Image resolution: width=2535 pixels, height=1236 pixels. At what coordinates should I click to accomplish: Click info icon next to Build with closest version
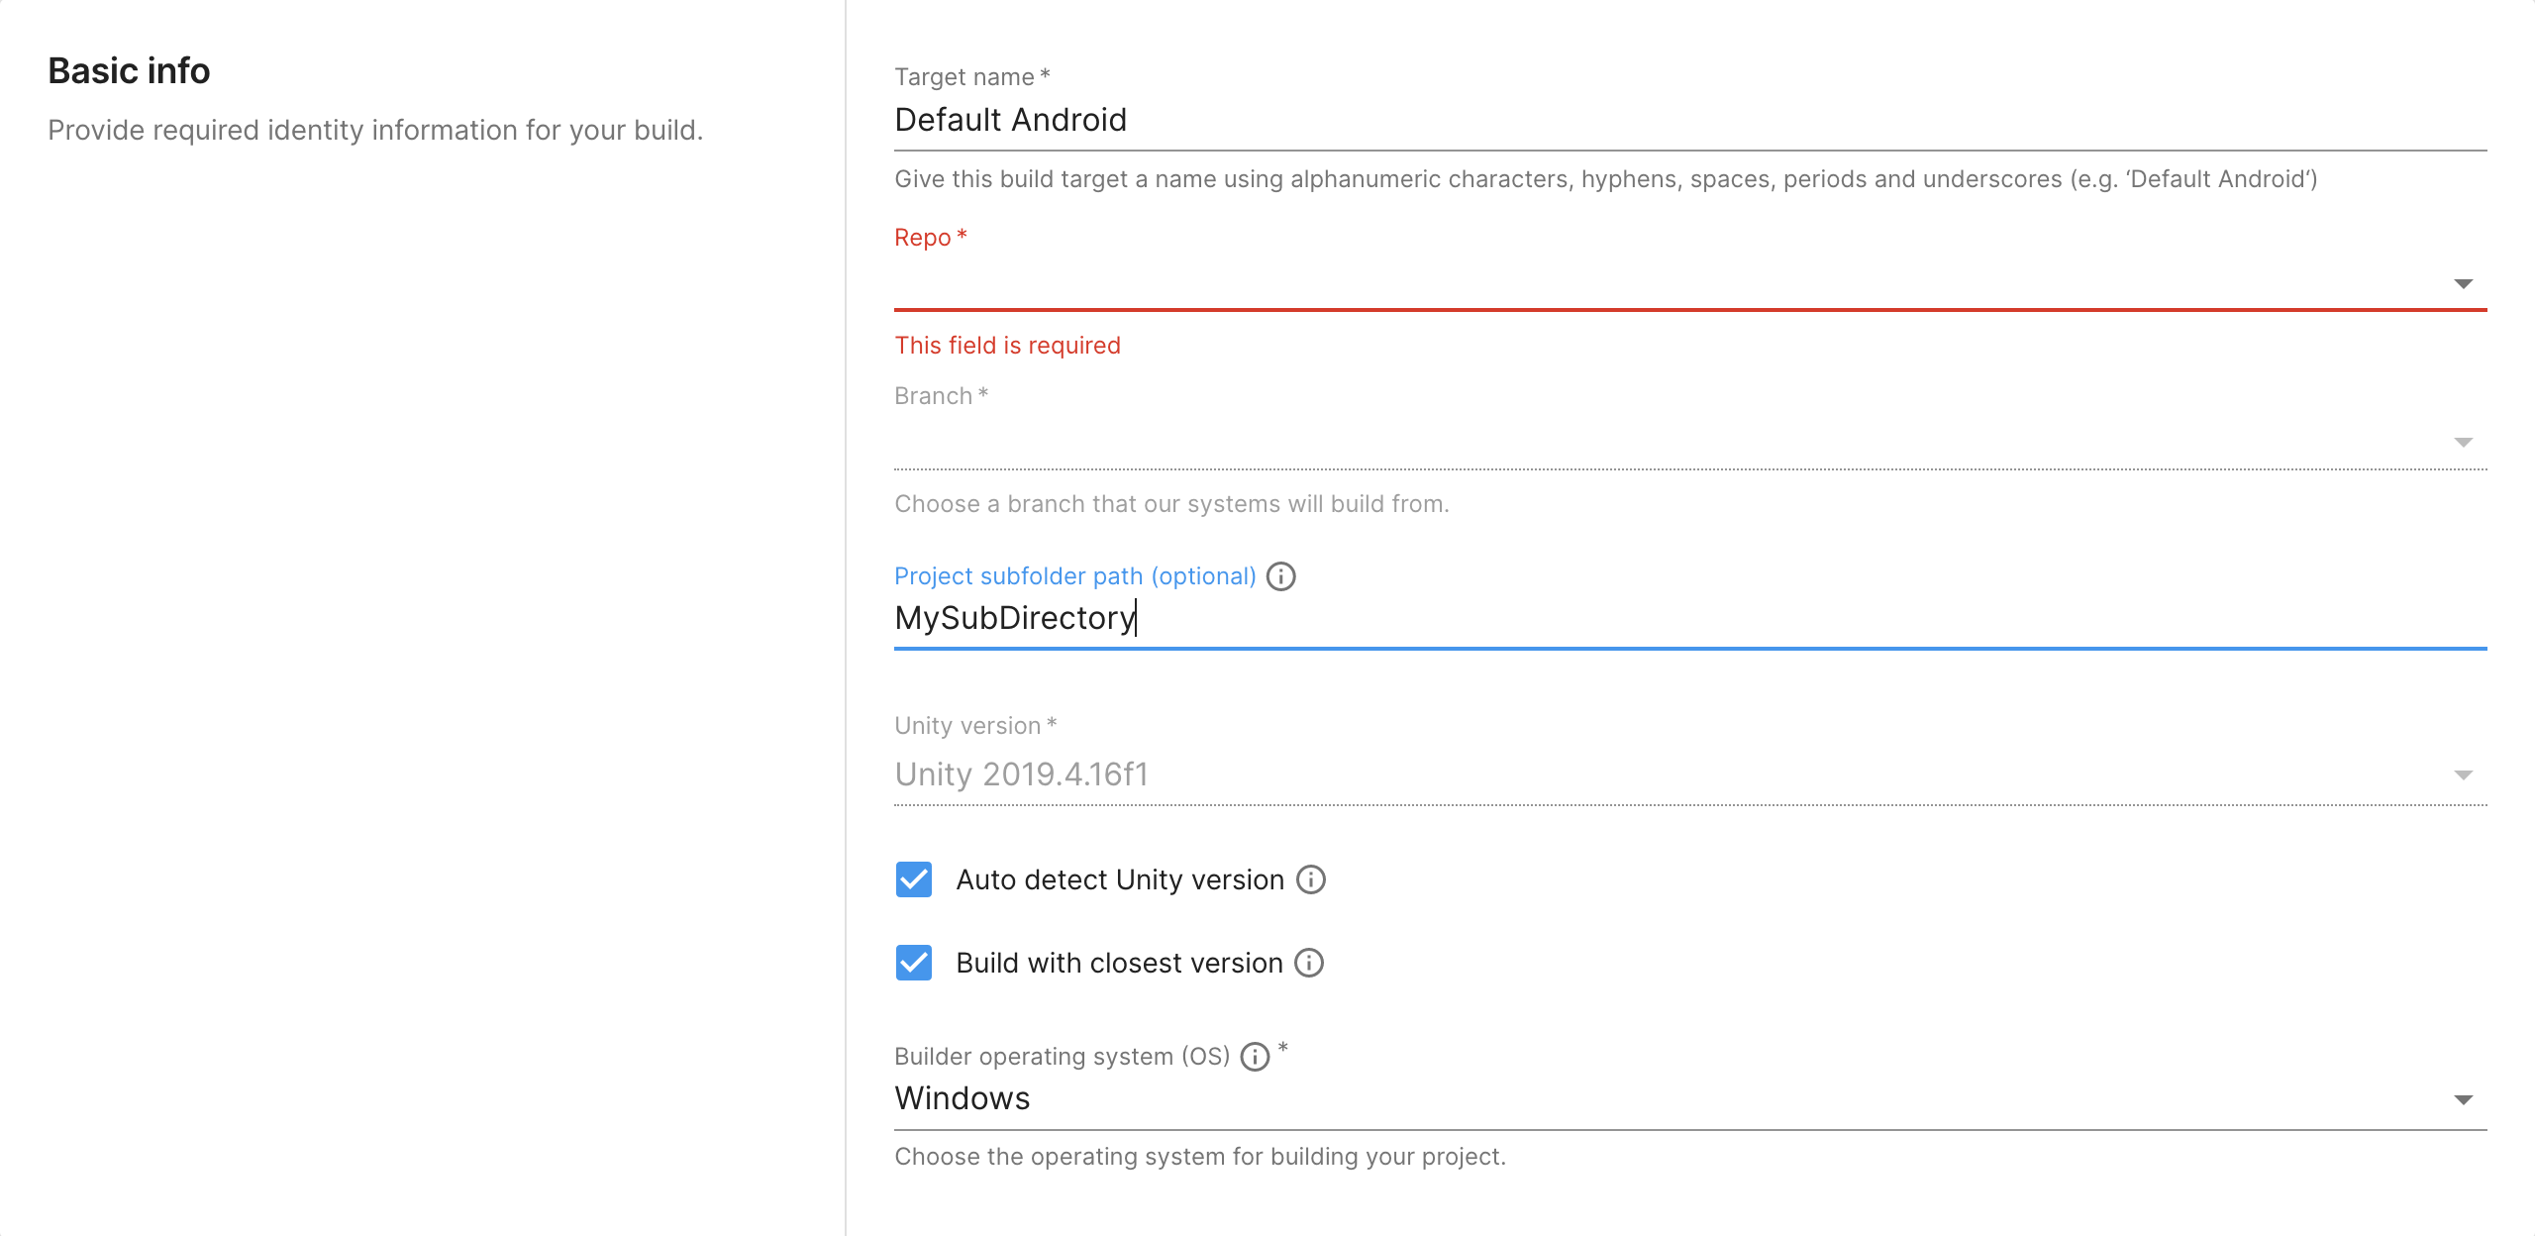pyautogui.click(x=1308, y=963)
